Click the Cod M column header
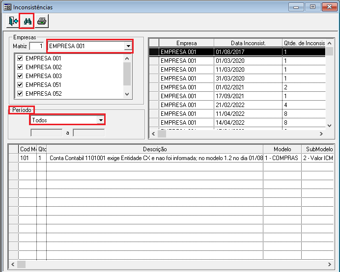340x272 pixels. coord(28,149)
